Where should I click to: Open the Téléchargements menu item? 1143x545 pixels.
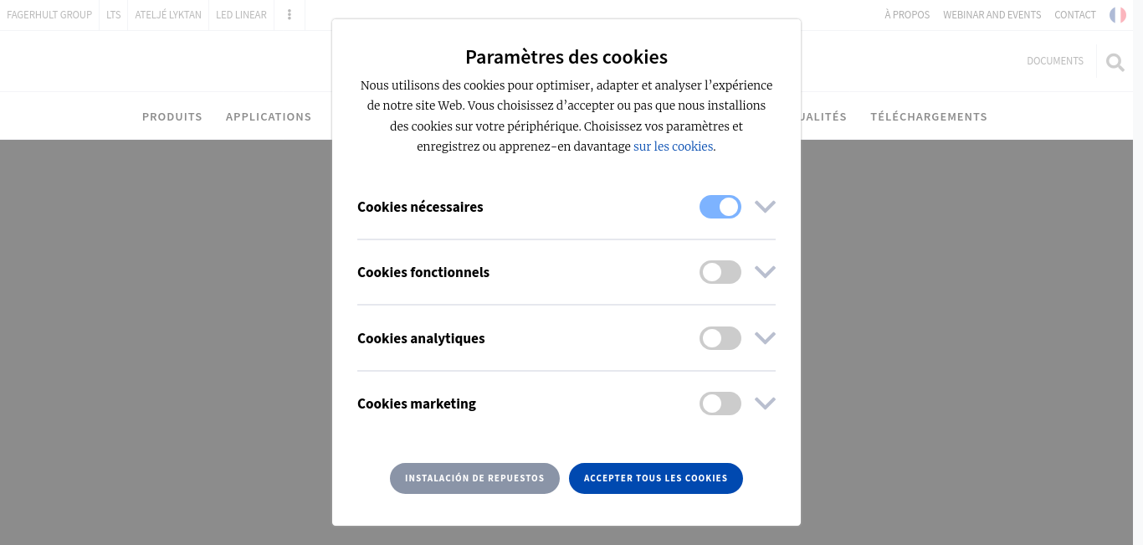929,116
